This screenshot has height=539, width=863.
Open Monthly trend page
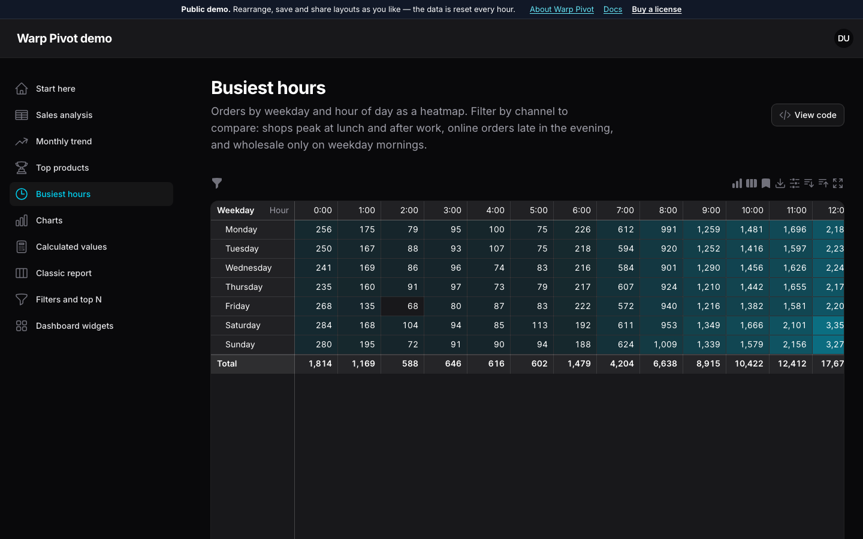[x=91, y=141]
